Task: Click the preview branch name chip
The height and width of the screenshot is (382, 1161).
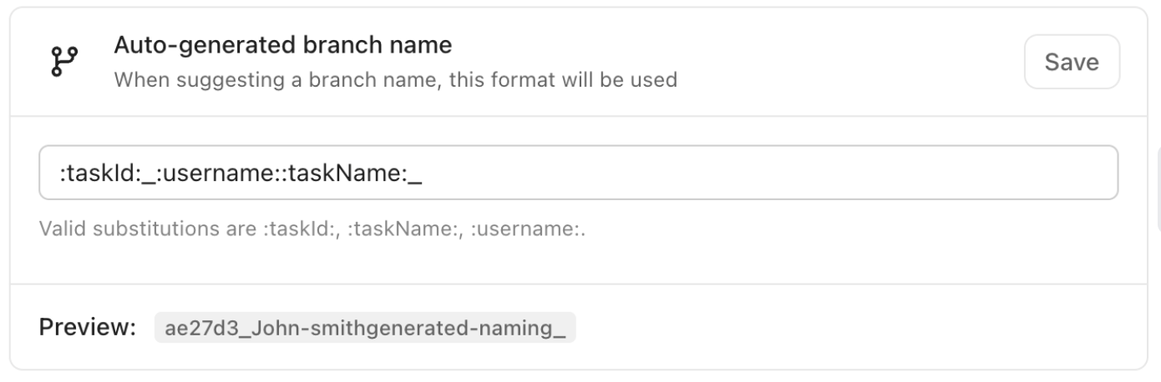Action: click(365, 328)
